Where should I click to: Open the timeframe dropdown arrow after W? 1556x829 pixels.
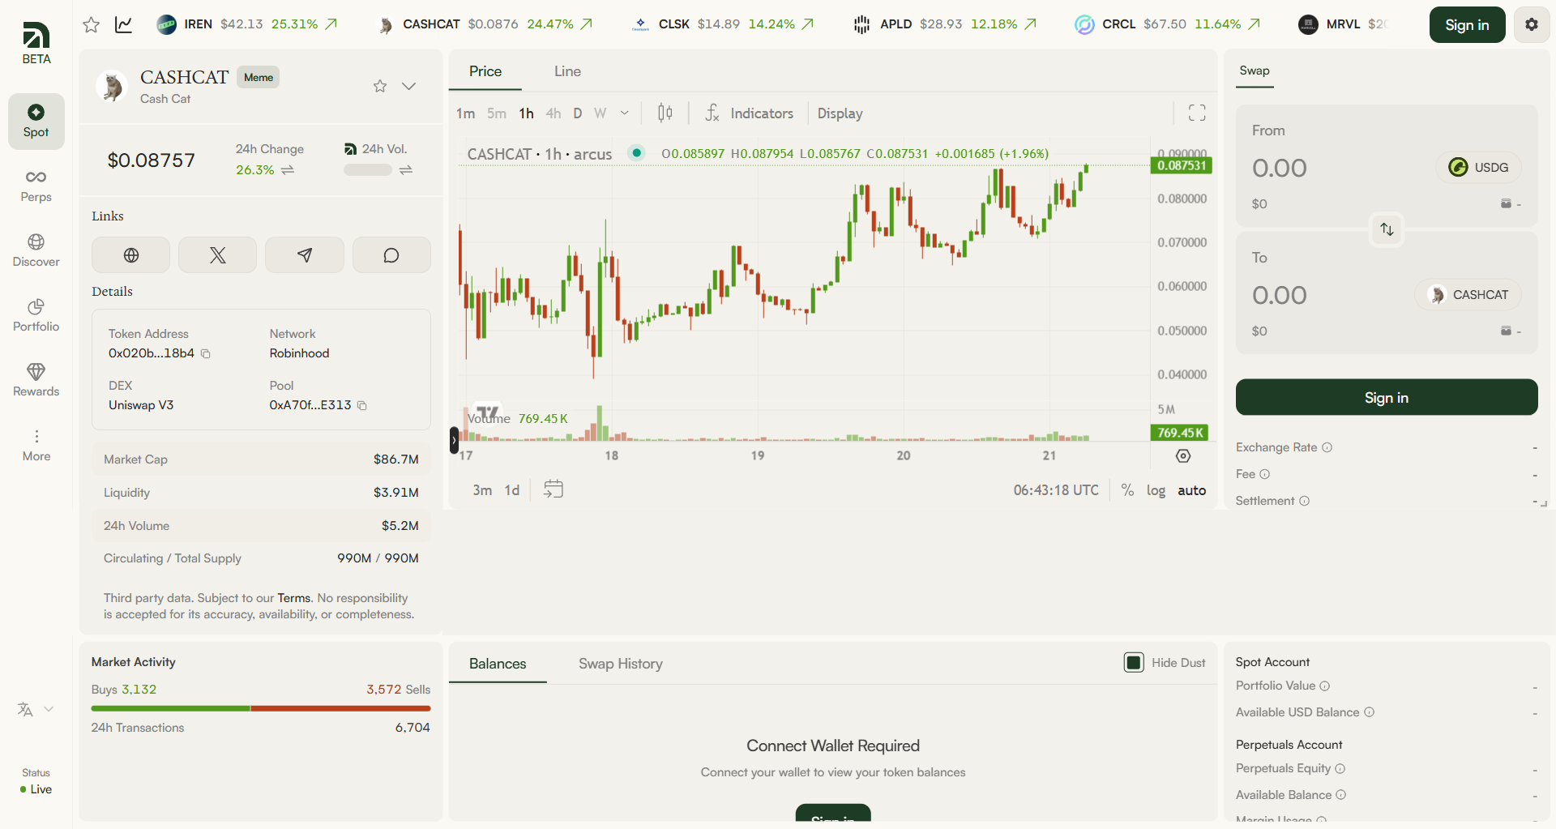pos(625,113)
